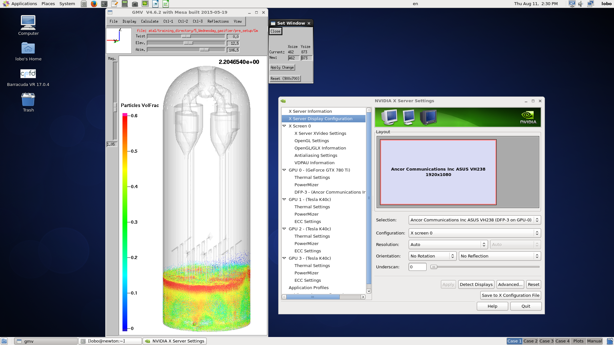Open the system monitor panel icon
This screenshot has width=614, height=345.
click(x=145, y=4)
